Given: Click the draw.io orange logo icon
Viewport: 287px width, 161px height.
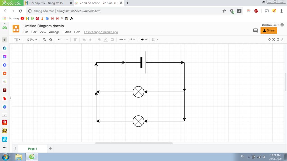Looking at the screenshot, I should [16, 29].
